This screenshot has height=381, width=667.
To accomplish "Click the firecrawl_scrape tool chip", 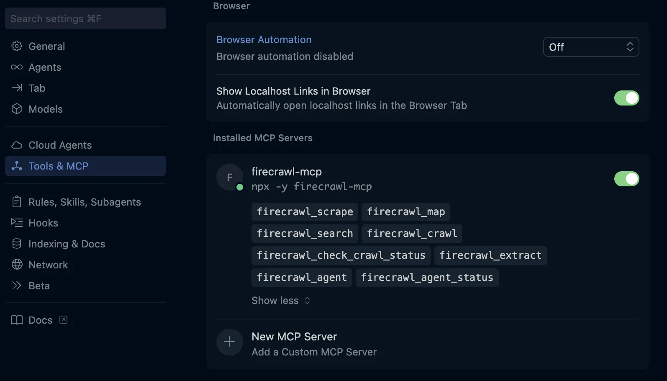I will 305,212.
